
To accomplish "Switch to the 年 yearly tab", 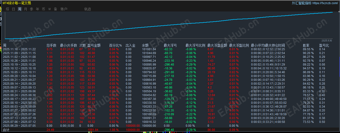I will pos(38,9).
